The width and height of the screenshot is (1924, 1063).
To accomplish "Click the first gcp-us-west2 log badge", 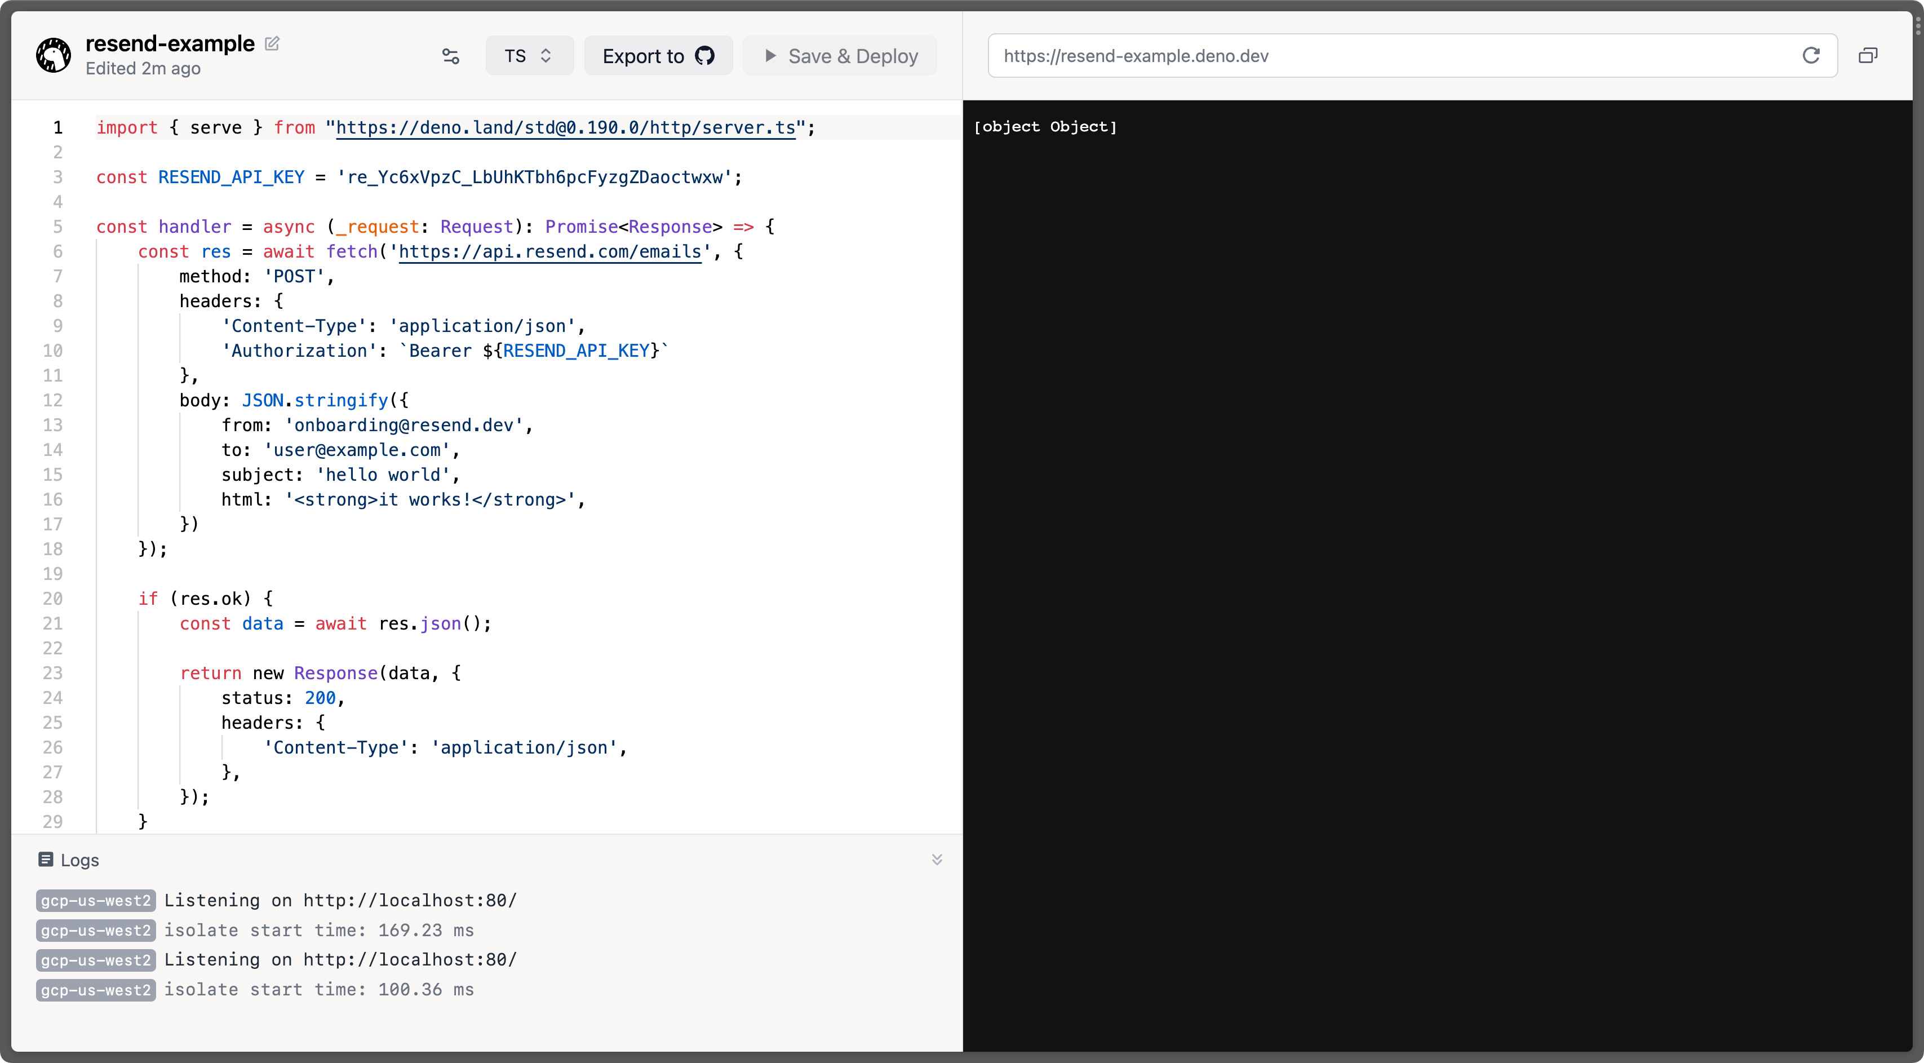I will click(x=96, y=900).
